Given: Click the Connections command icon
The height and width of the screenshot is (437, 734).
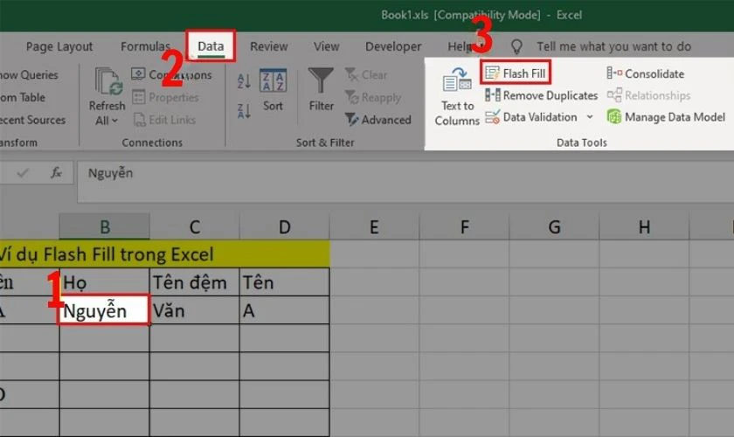Looking at the screenshot, I should tap(138, 74).
